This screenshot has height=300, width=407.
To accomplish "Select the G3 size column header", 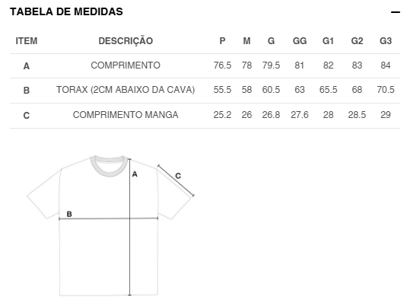I will (386, 41).
